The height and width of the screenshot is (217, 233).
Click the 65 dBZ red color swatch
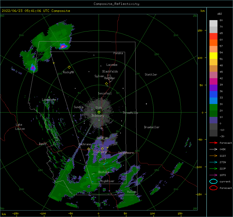point(213,36)
